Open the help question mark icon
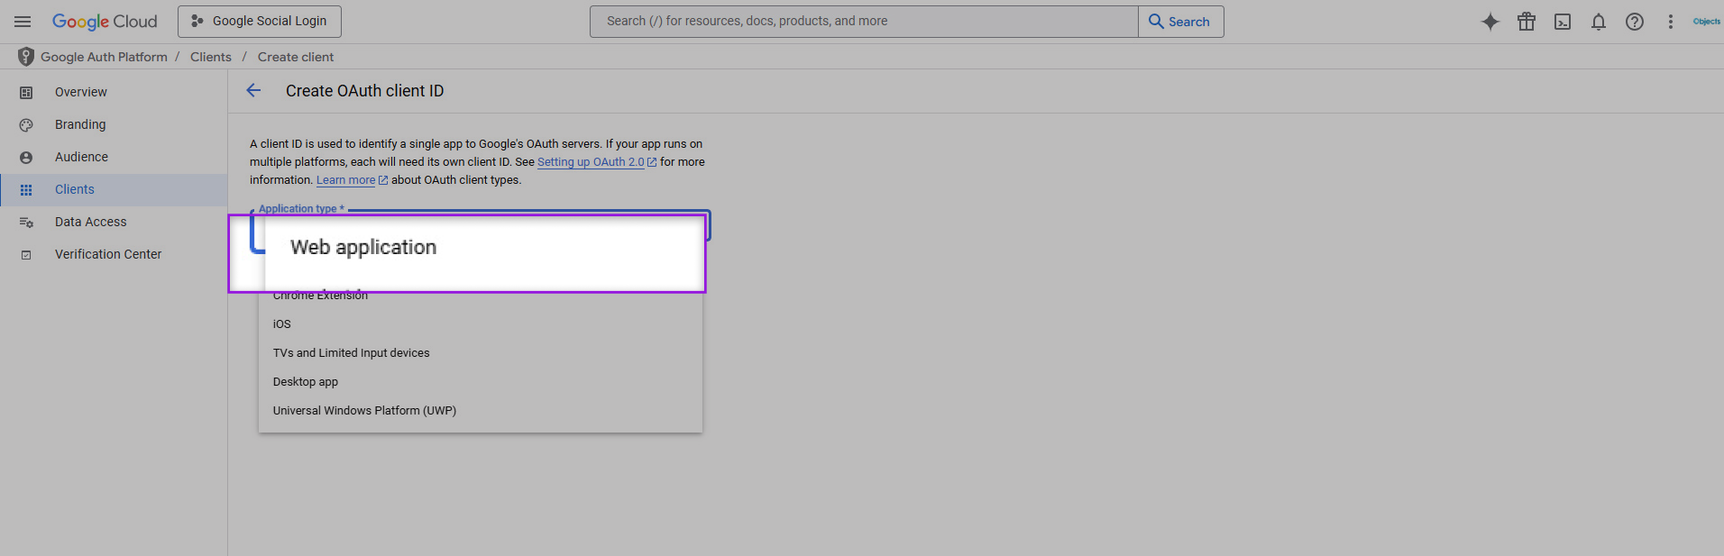1724x556 pixels. (1634, 22)
